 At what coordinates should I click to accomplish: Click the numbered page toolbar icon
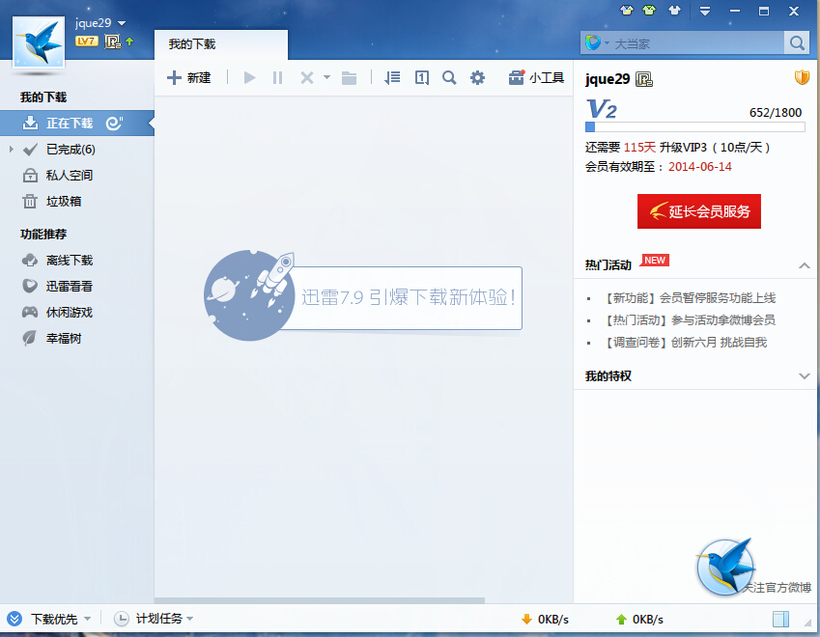coord(422,78)
